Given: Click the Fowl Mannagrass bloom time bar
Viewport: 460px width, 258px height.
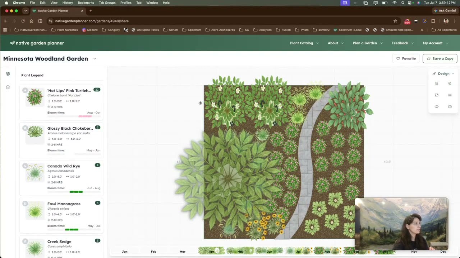Looking at the screenshot, I should coord(74,229).
